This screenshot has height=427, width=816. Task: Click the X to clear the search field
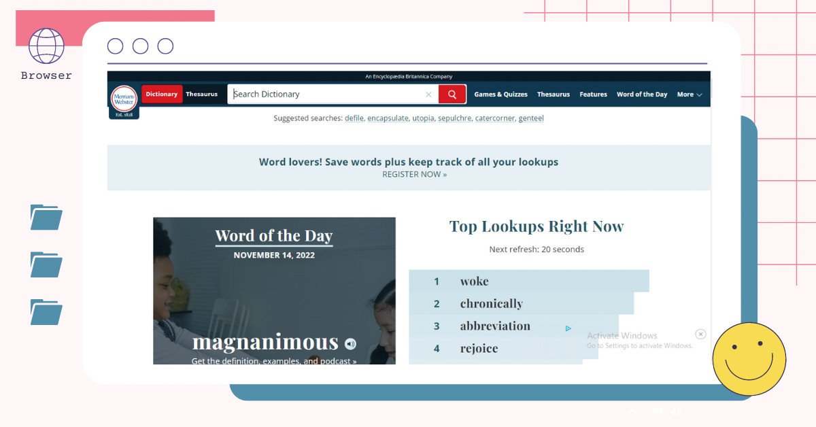pos(428,94)
